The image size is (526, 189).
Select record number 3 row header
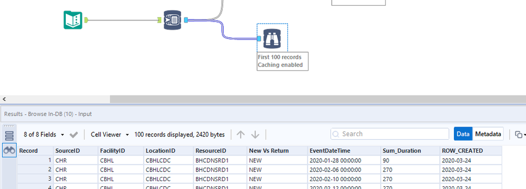(35, 179)
